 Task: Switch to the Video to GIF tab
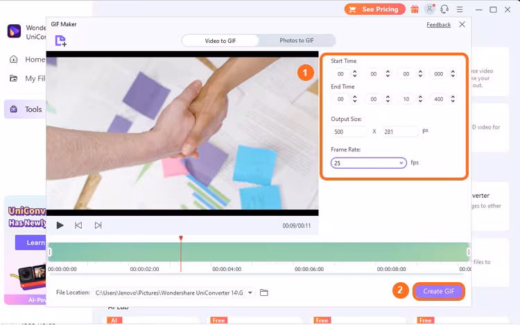(220, 41)
